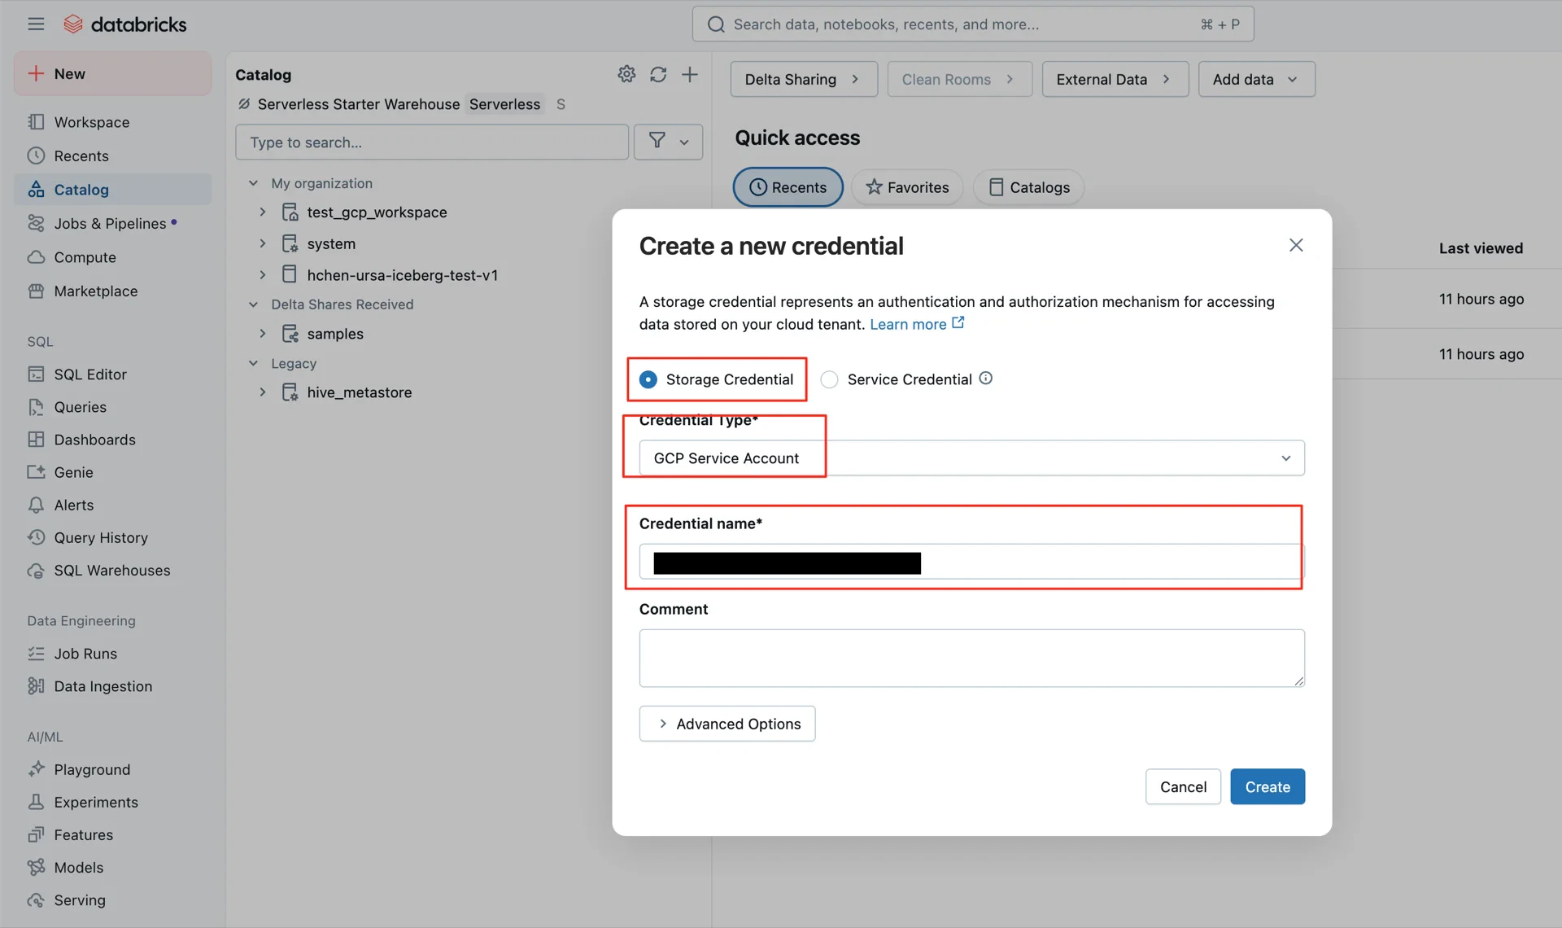This screenshot has height=928, width=1562.
Task: Close the Create a new credential dialog
Action: 1296,245
